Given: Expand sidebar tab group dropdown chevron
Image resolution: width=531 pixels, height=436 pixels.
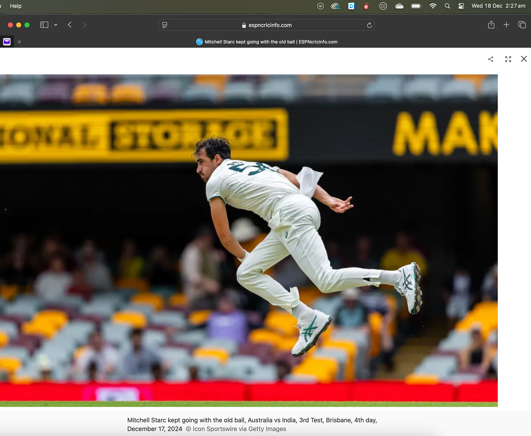Looking at the screenshot, I should pos(56,25).
